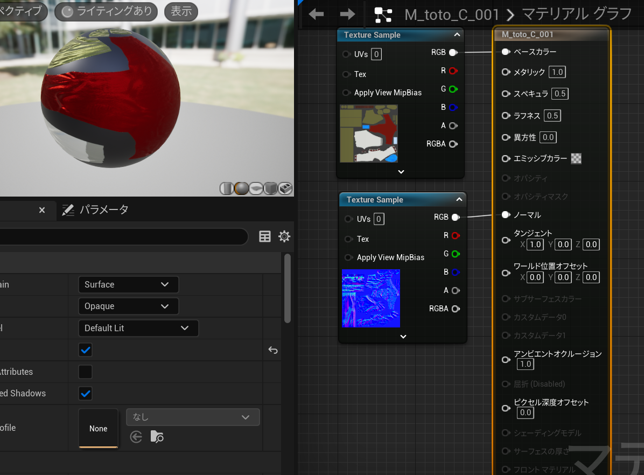Use selected asset arrow for profile
Viewport: 644px width, 475px height.
(x=136, y=437)
